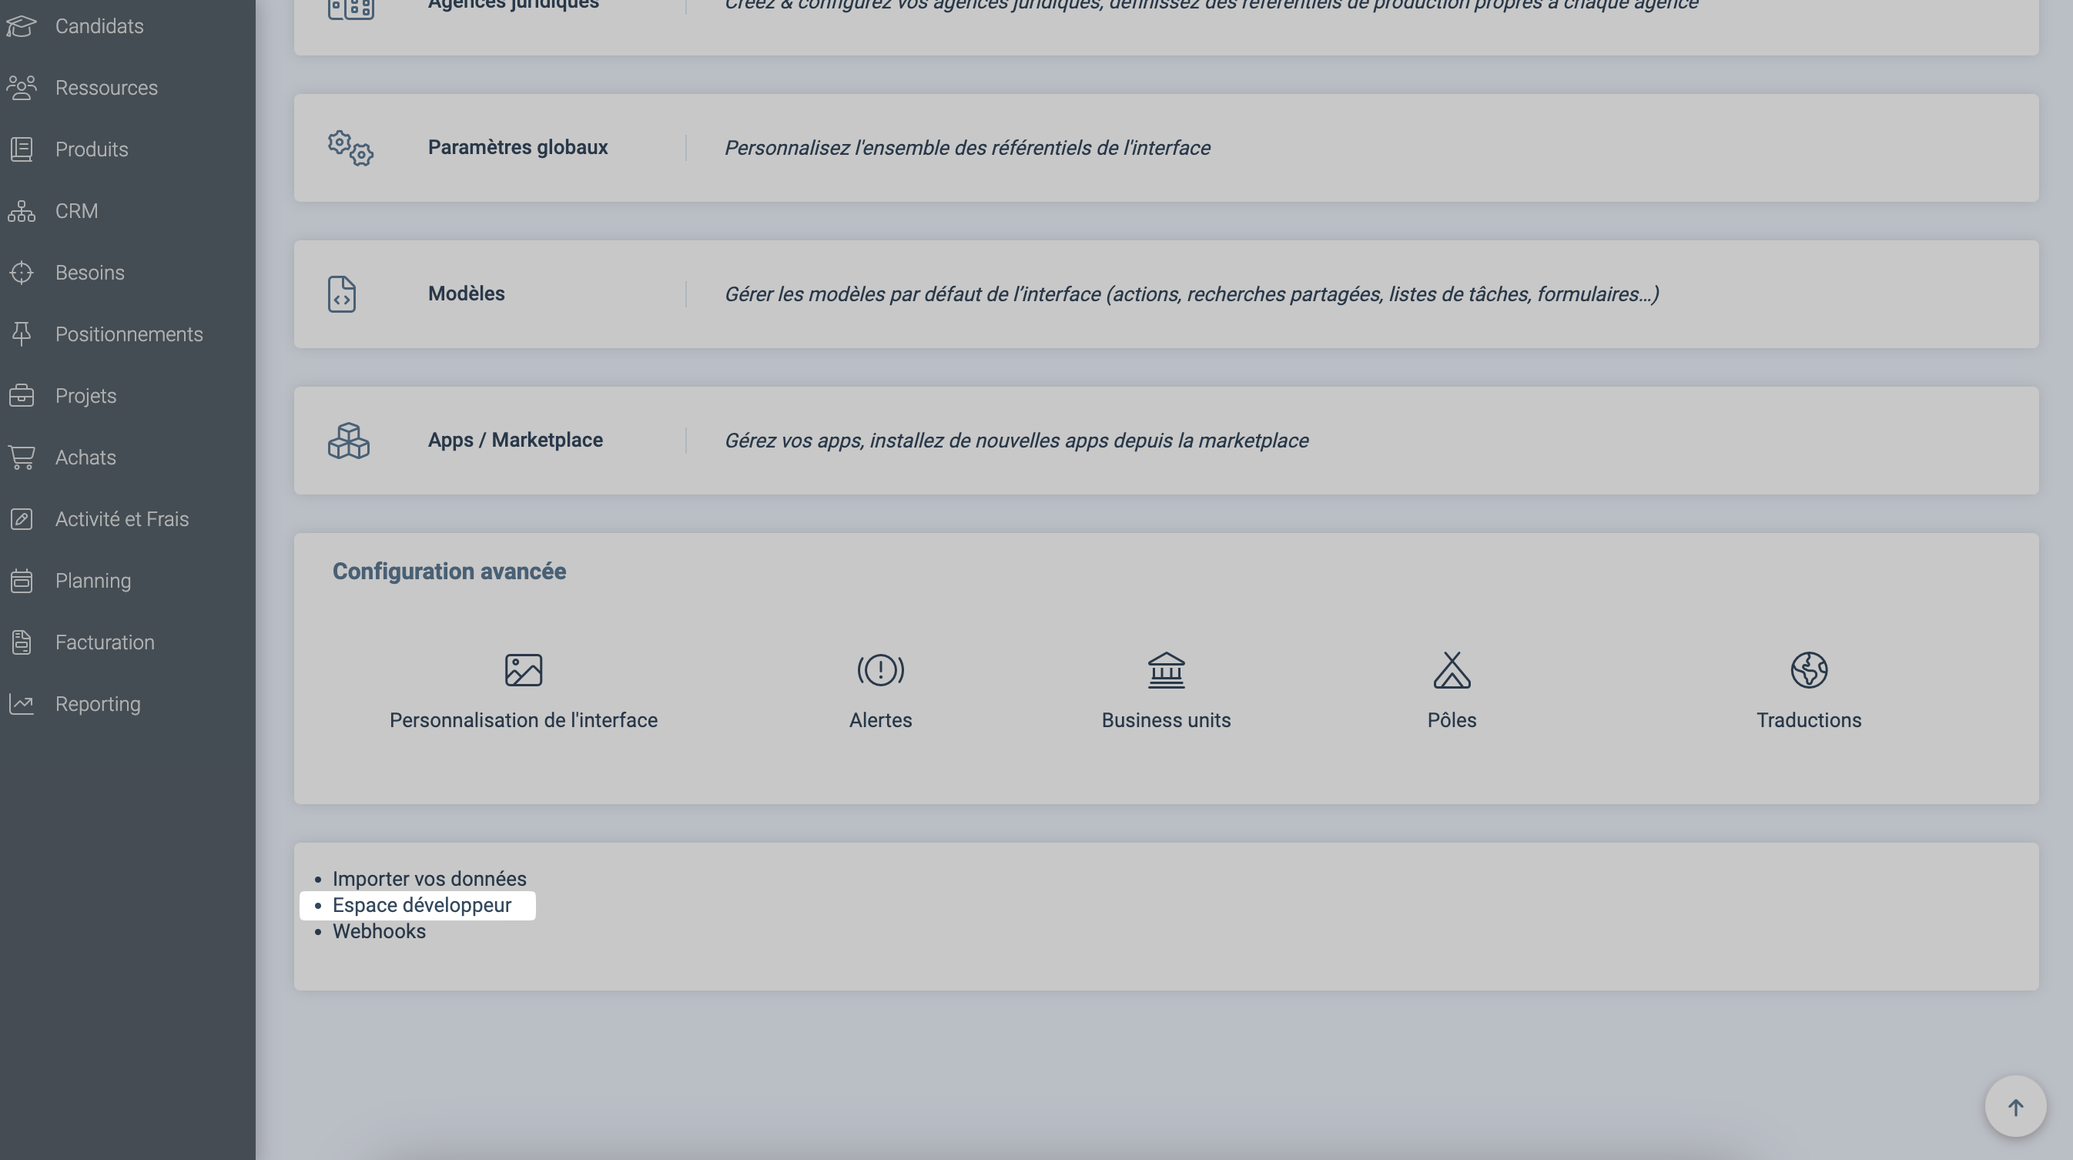Image resolution: width=2073 pixels, height=1160 pixels.
Task: Click Personnalisation de l'interface image icon
Action: pyautogui.click(x=523, y=670)
